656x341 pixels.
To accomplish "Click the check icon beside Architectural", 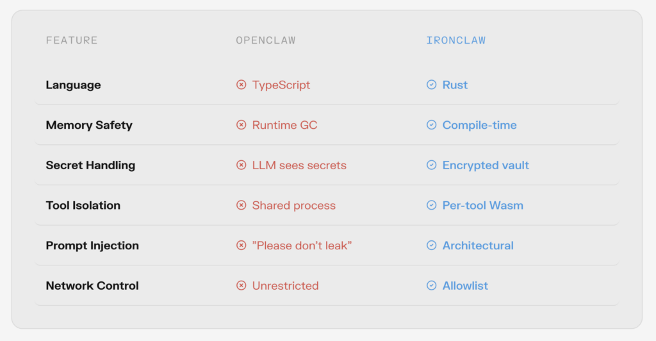I will tap(431, 245).
